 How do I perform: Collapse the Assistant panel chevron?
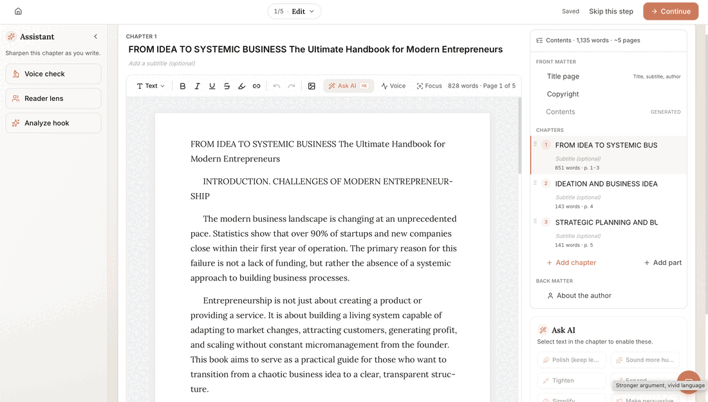pos(95,37)
